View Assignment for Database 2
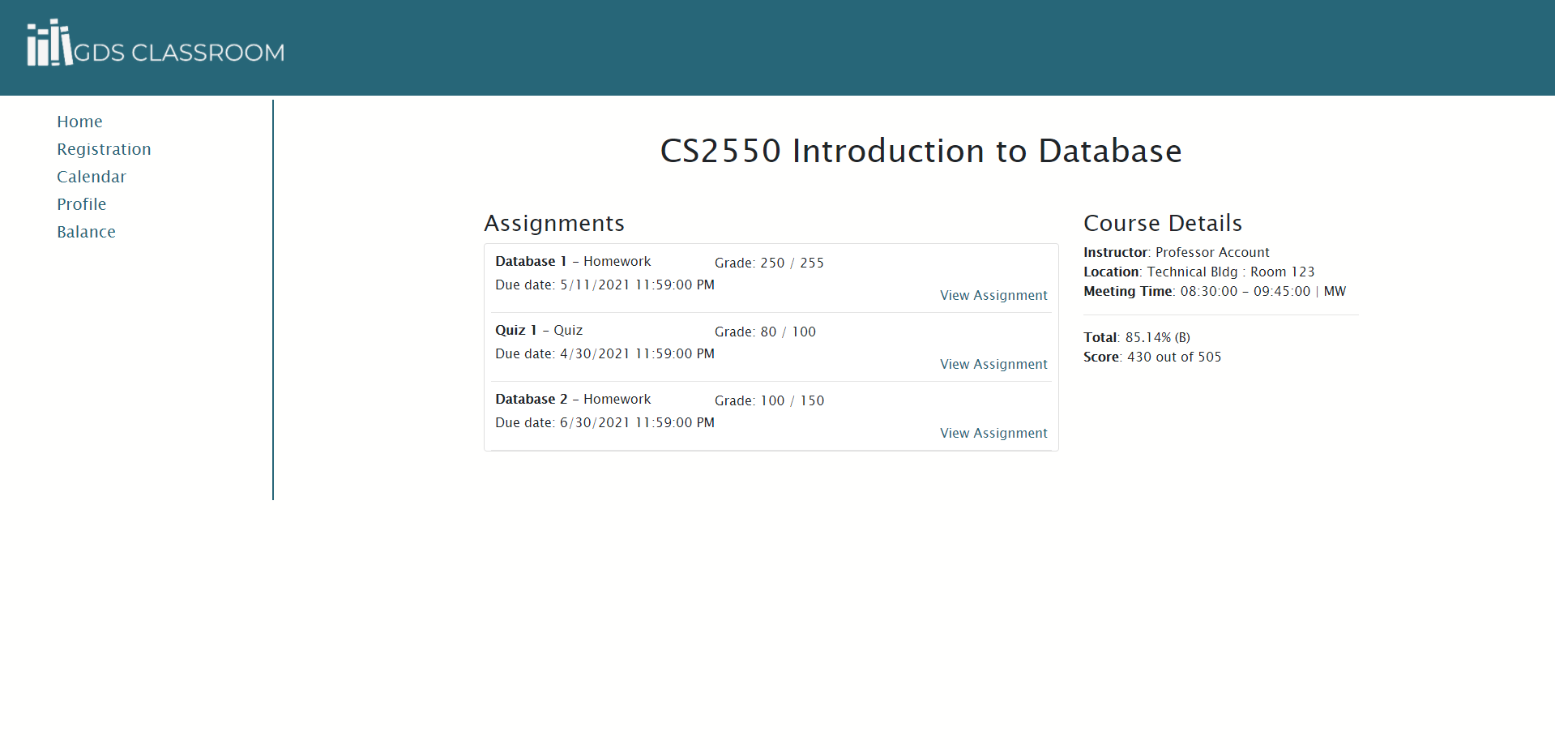The height and width of the screenshot is (749, 1555). 993,433
